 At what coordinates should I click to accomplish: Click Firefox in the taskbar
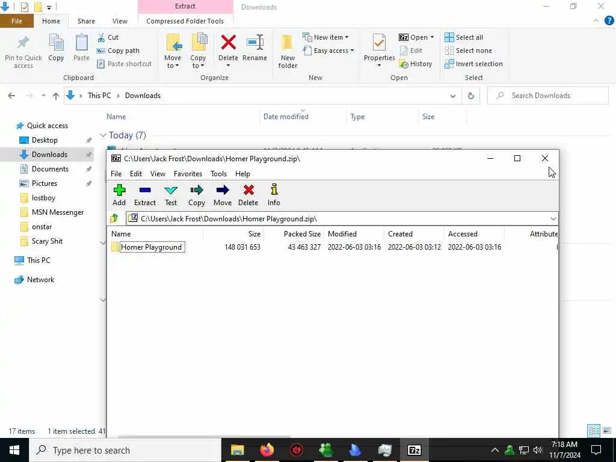click(266, 450)
